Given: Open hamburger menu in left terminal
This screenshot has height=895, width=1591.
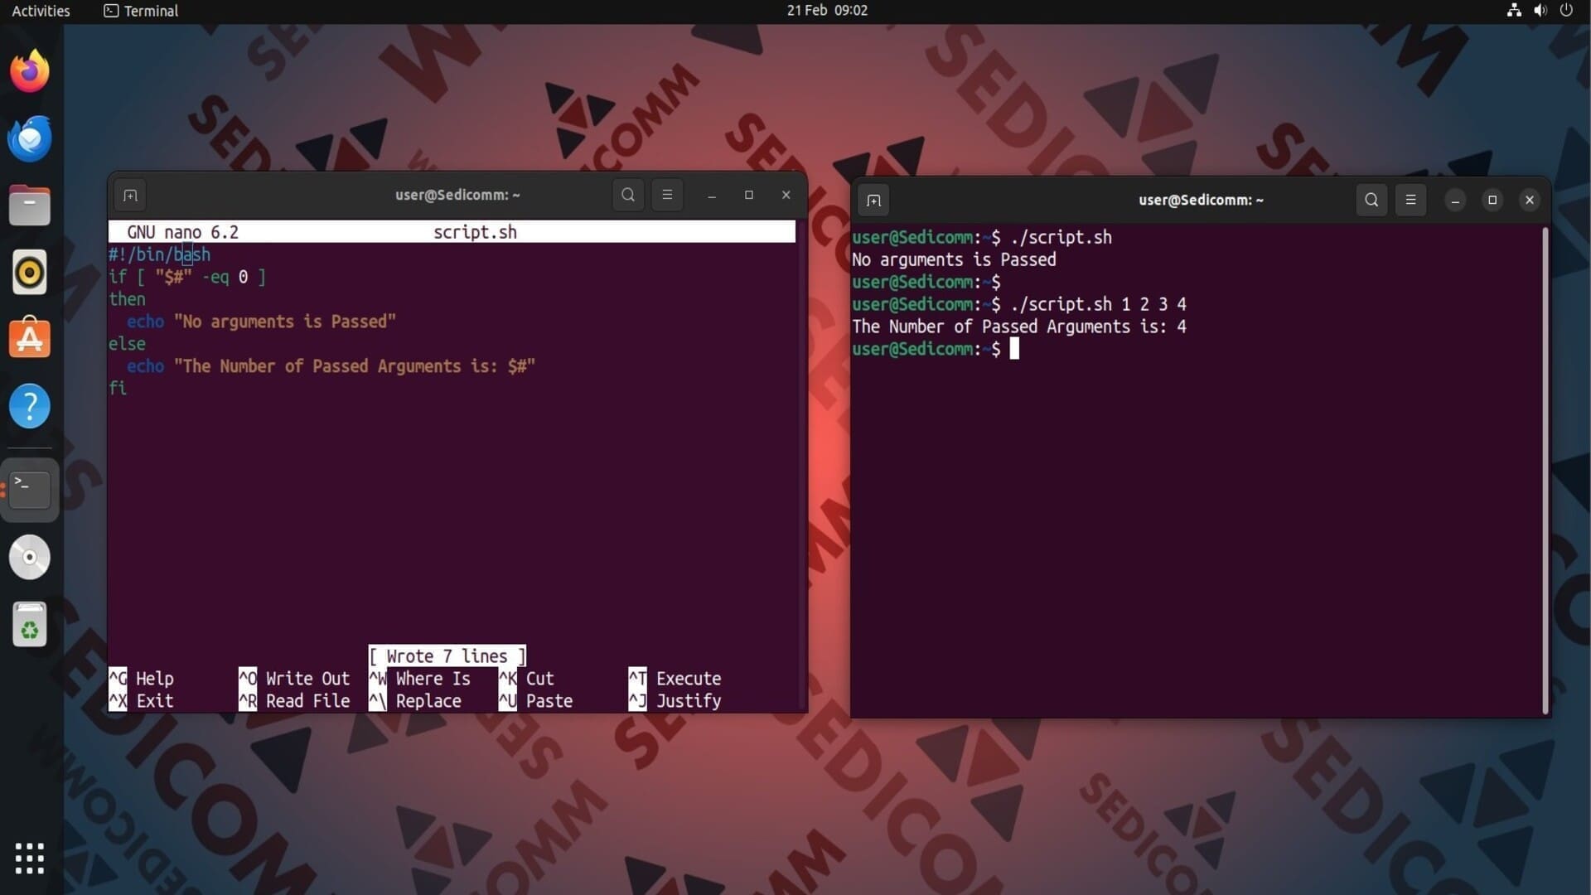Looking at the screenshot, I should (x=667, y=196).
